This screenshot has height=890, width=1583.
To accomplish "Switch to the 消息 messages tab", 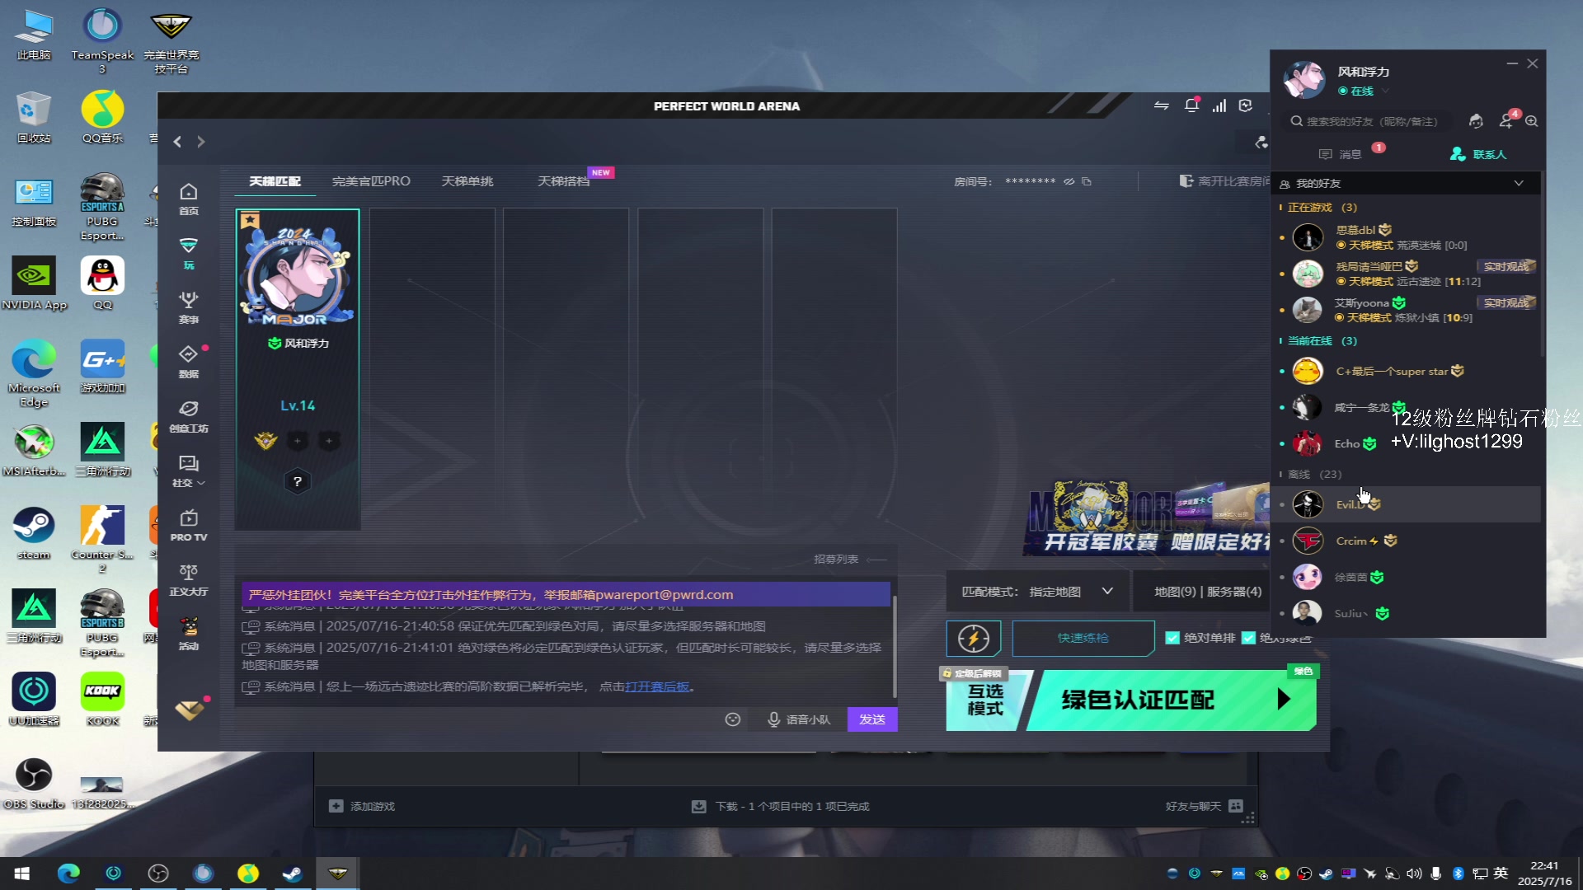I will (x=1341, y=154).
